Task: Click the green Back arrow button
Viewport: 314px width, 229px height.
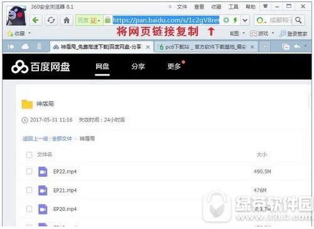Action: pyautogui.click(x=36, y=20)
